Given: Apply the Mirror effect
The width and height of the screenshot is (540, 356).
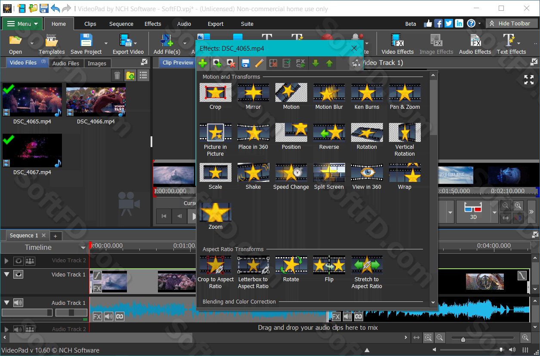Looking at the screenshot, I should click(x=253, y=96).
